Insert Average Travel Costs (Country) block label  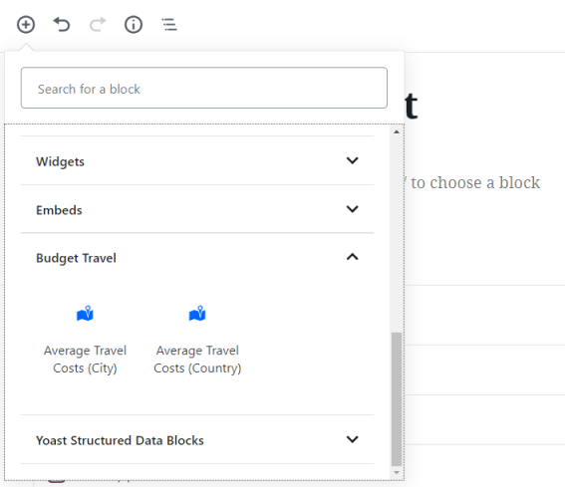pyautogui.click(x=197, y=360)
